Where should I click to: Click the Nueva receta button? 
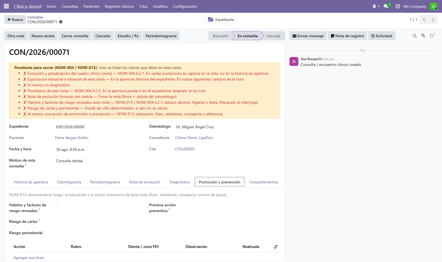point(43,36)
